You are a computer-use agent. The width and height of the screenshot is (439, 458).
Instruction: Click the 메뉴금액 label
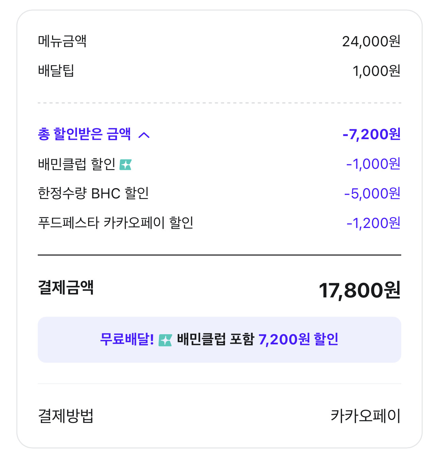tap(62, 41)
